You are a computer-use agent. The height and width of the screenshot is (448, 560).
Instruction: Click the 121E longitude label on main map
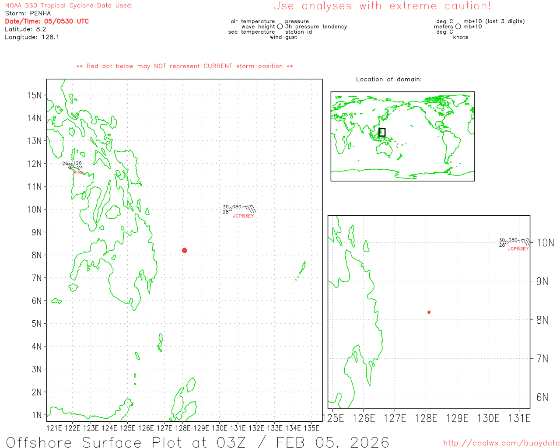pos(54,428)
